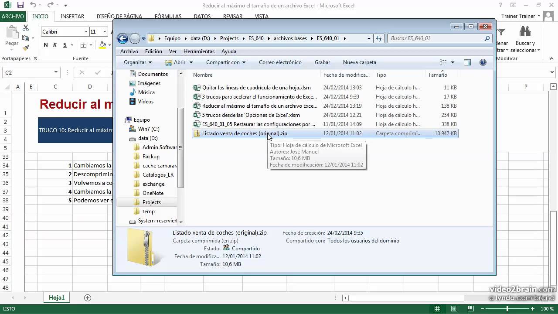Sort files by the Tamaño column header

[x=437, y=75]
